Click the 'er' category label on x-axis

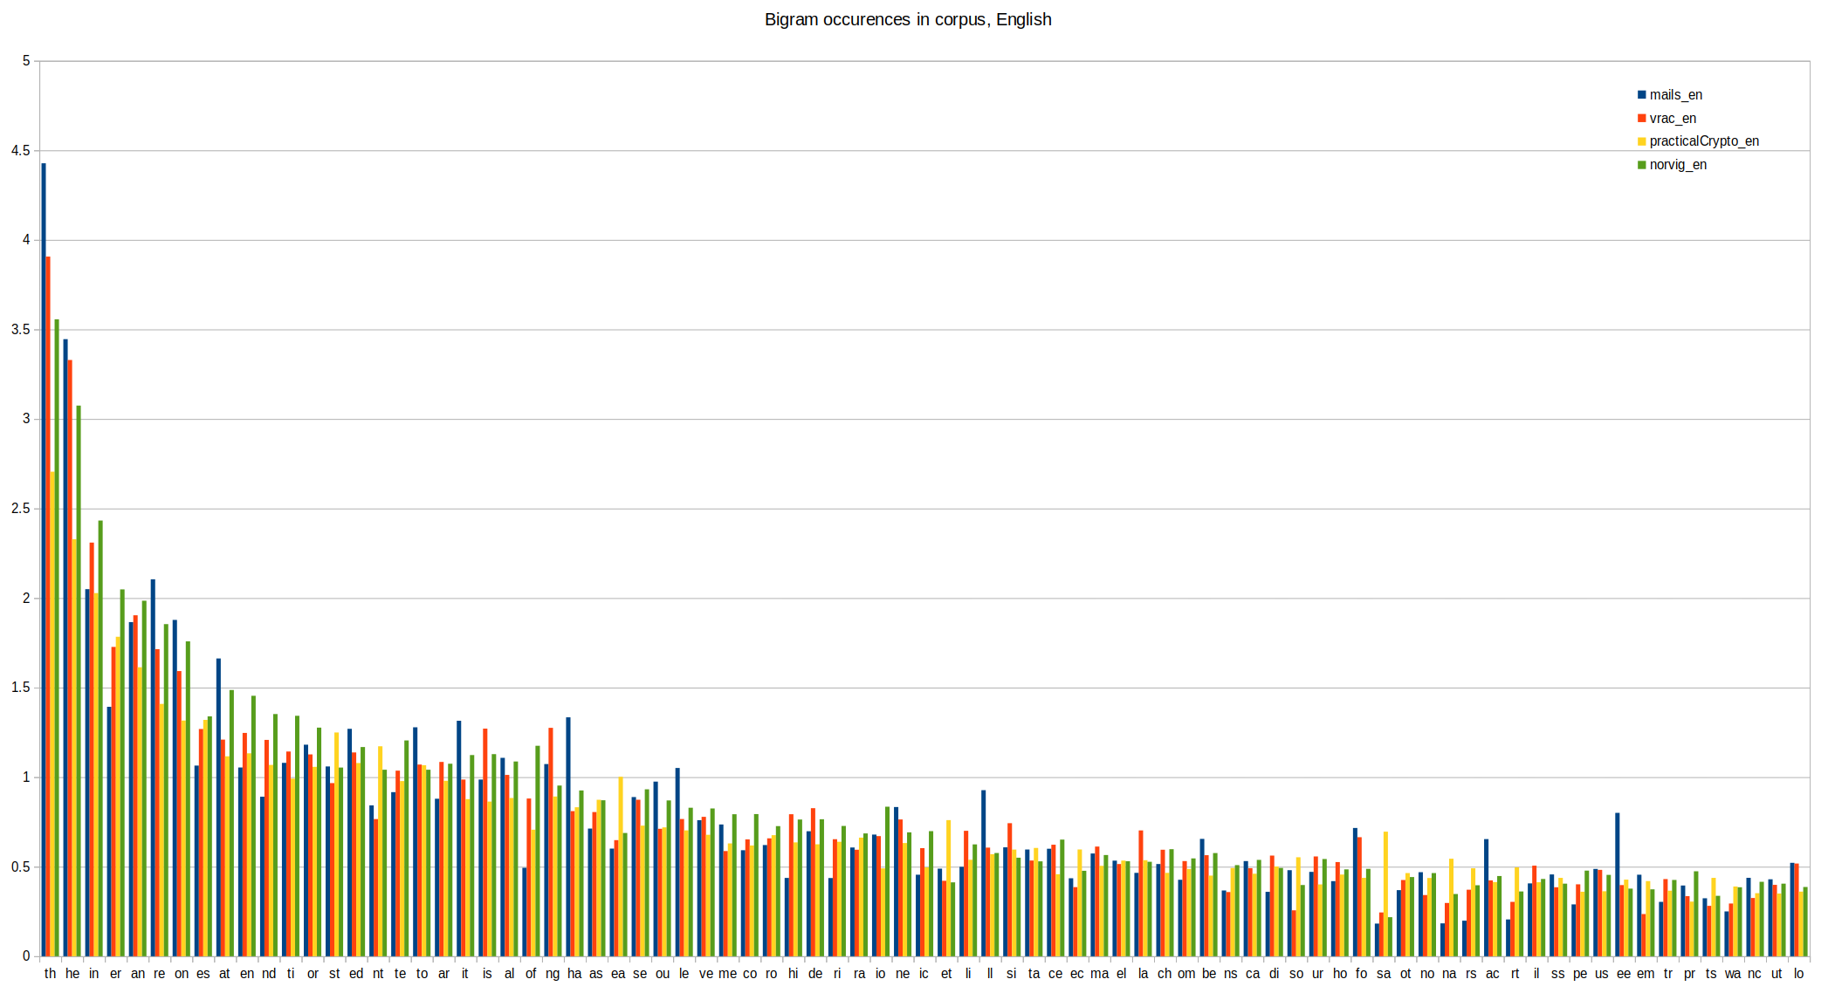(x=115, y=974)
